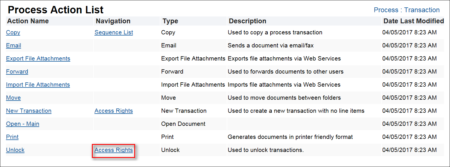Open the Import File Attachments action

point(38,85)
